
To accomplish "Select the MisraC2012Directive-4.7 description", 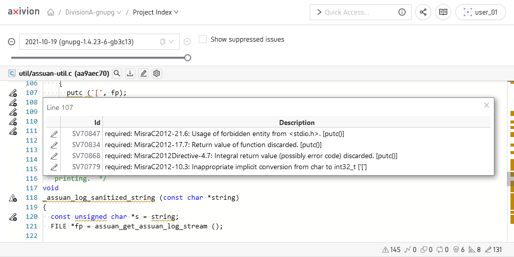I will tap(251, 156).
